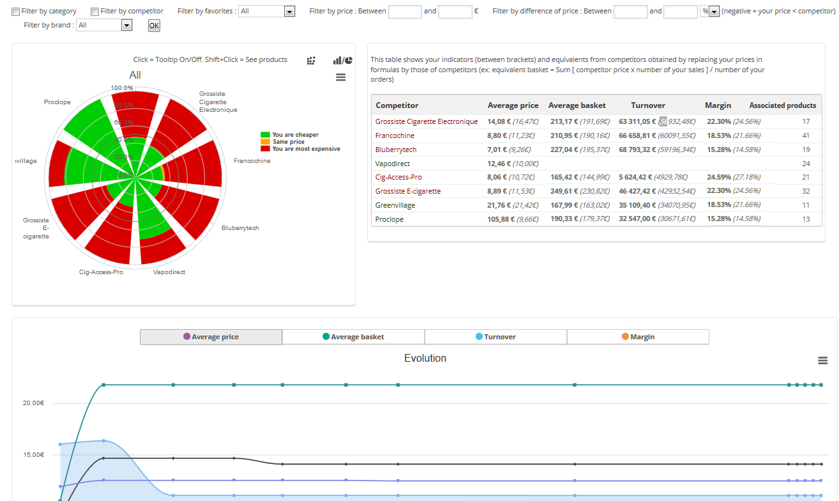This screenshot has height=501, width=839.
Task: Open Grossiste Cigarette Electronique competitor link
Action: [x=427, y=121]
